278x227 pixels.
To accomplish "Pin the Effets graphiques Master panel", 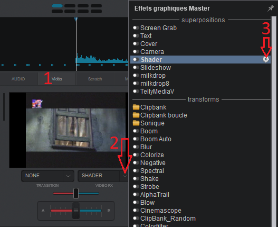I will pos(271,8).
